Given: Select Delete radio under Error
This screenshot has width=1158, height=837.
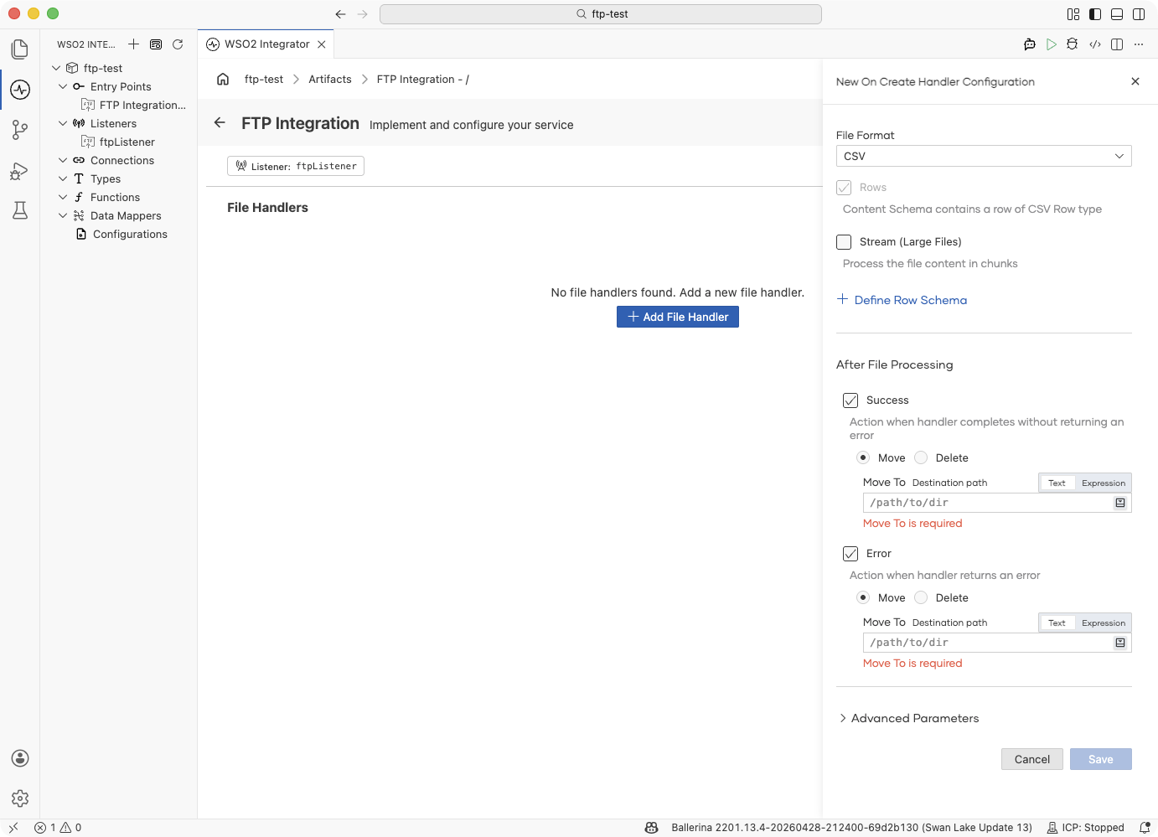Looking at the screenshot, I should tap(921, 597).
